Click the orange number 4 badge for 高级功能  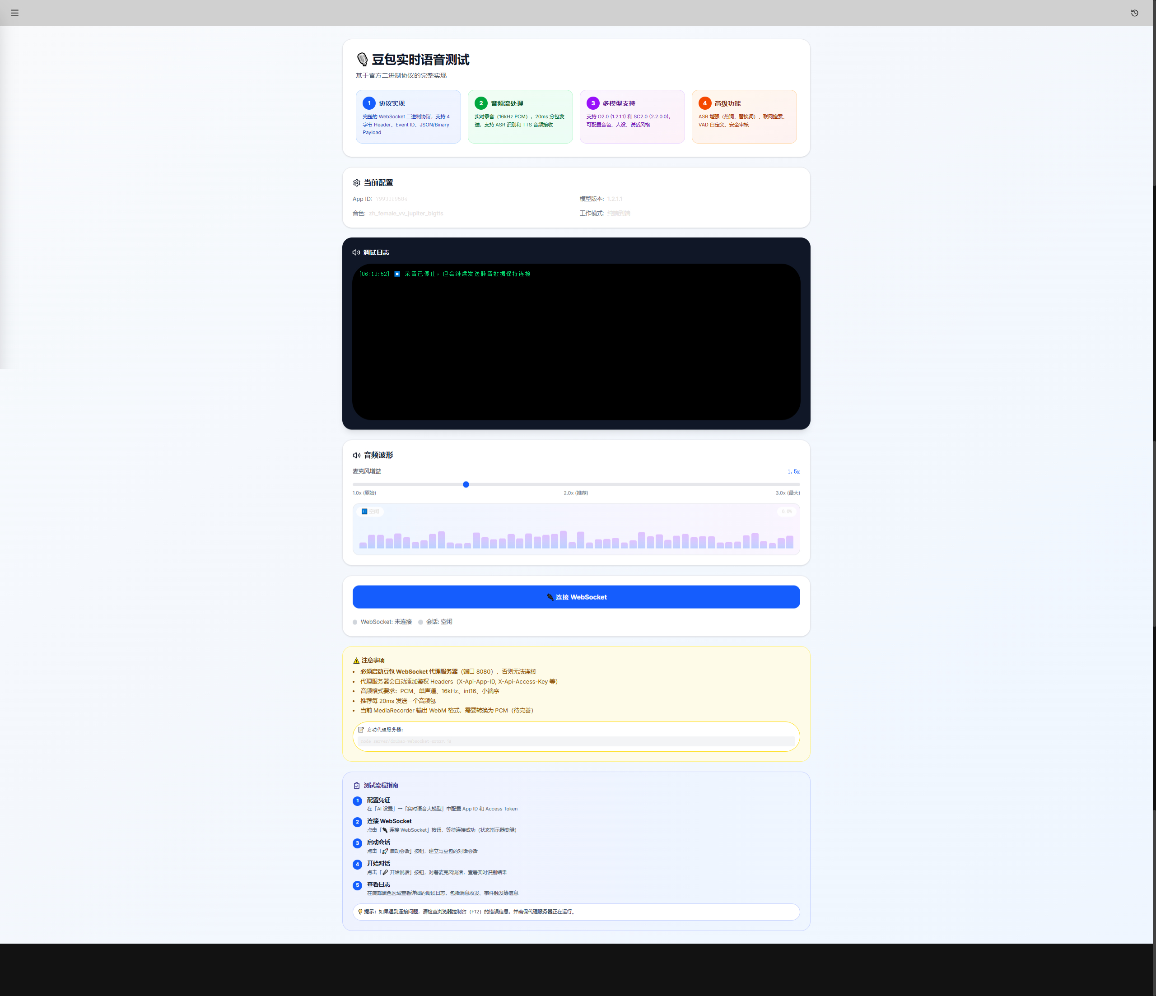pyautogui.click(x=704, y=103)
